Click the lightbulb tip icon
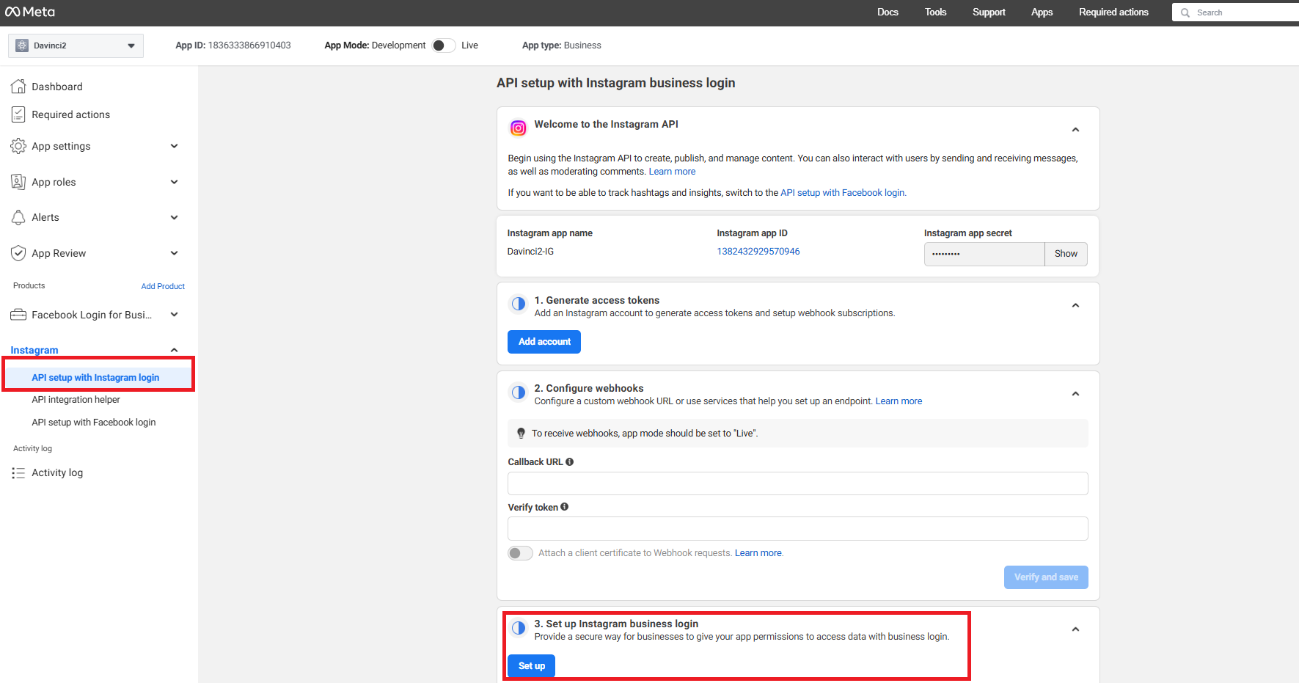Screen dimensions: 1299x683 click(522, 433)
